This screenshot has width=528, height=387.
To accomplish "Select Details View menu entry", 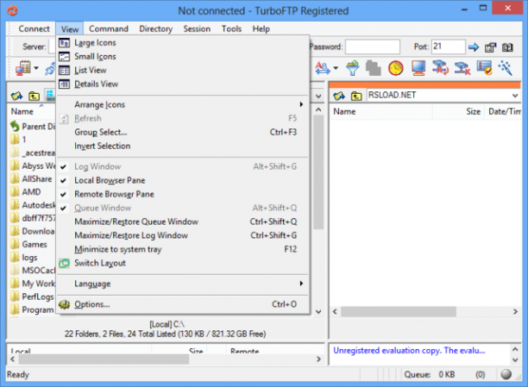I will [183, 84].
